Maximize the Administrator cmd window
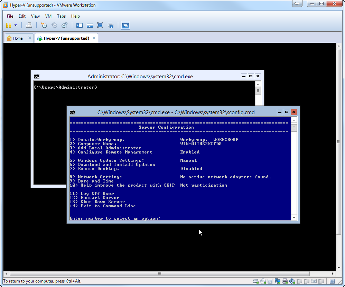345x287 pixels. [251, 76]
